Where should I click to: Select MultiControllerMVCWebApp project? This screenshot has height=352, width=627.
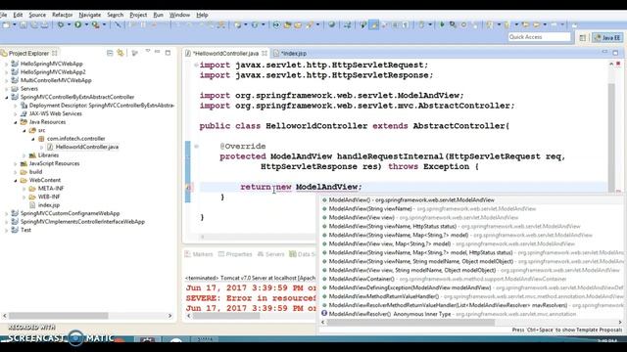pyautogui.click(x=56, y=80)
